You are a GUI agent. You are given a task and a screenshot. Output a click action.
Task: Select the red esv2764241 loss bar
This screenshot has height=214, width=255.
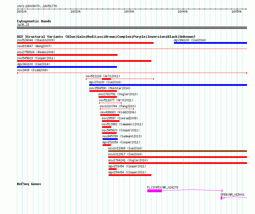(178, 163)
